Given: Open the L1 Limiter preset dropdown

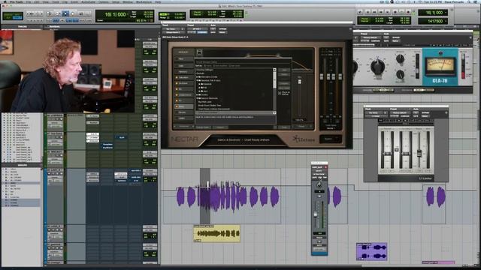Looking at the screenshot, I should pyautogui.click(x=401, y=113).
